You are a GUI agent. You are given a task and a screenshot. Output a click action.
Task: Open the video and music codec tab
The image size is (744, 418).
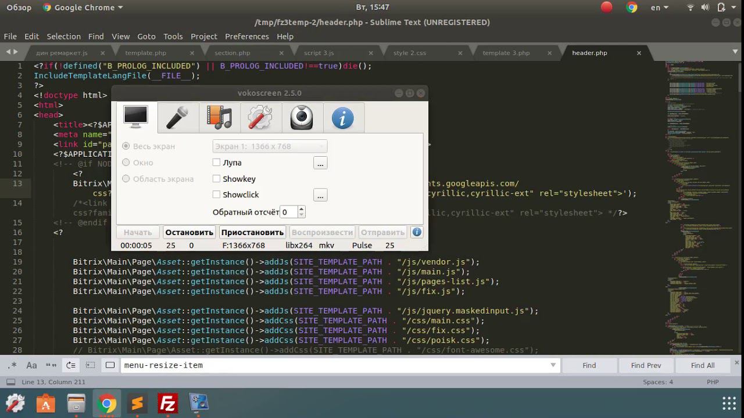[x=219, y=118]
